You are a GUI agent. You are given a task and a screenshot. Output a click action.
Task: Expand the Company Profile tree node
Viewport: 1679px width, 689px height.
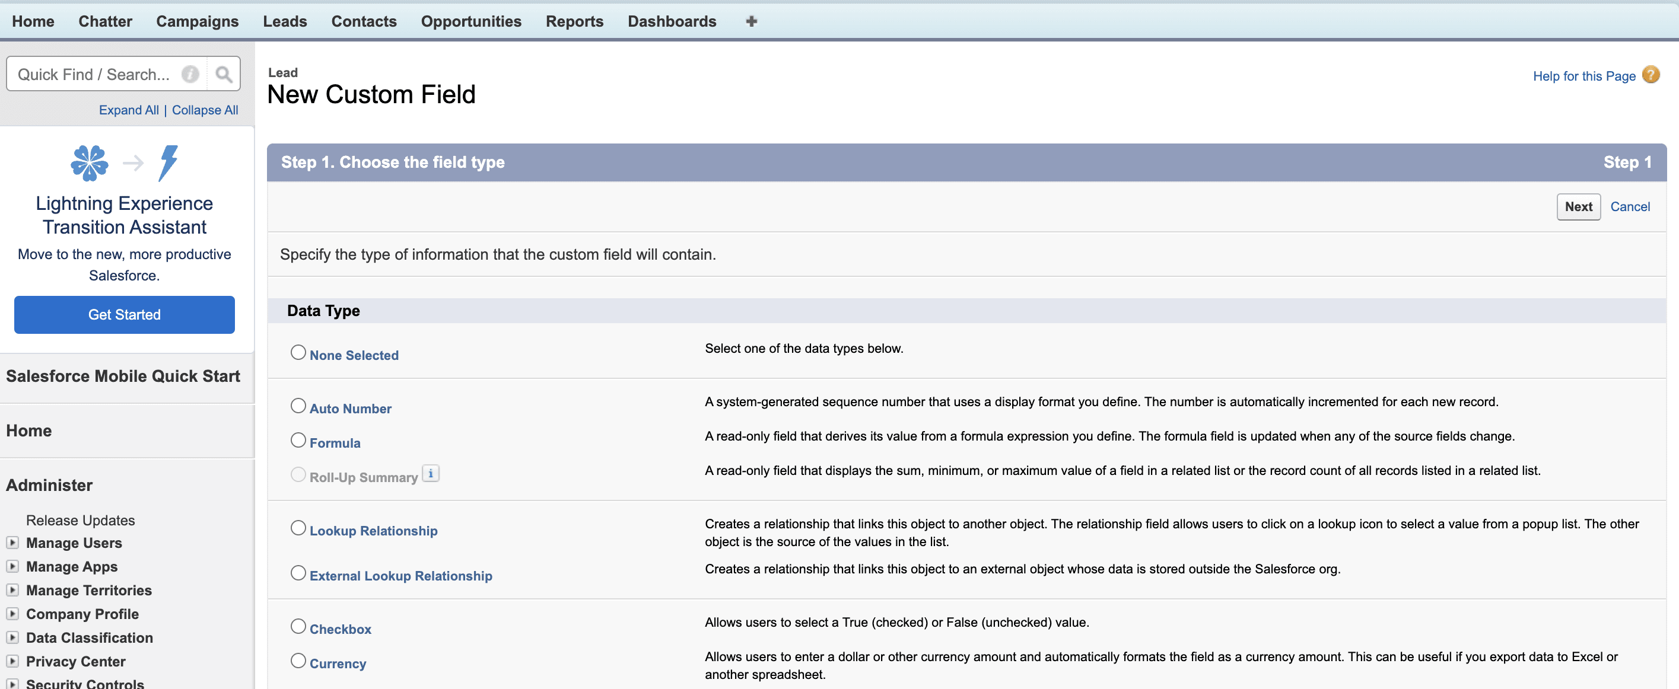click(x=12, y=614)
